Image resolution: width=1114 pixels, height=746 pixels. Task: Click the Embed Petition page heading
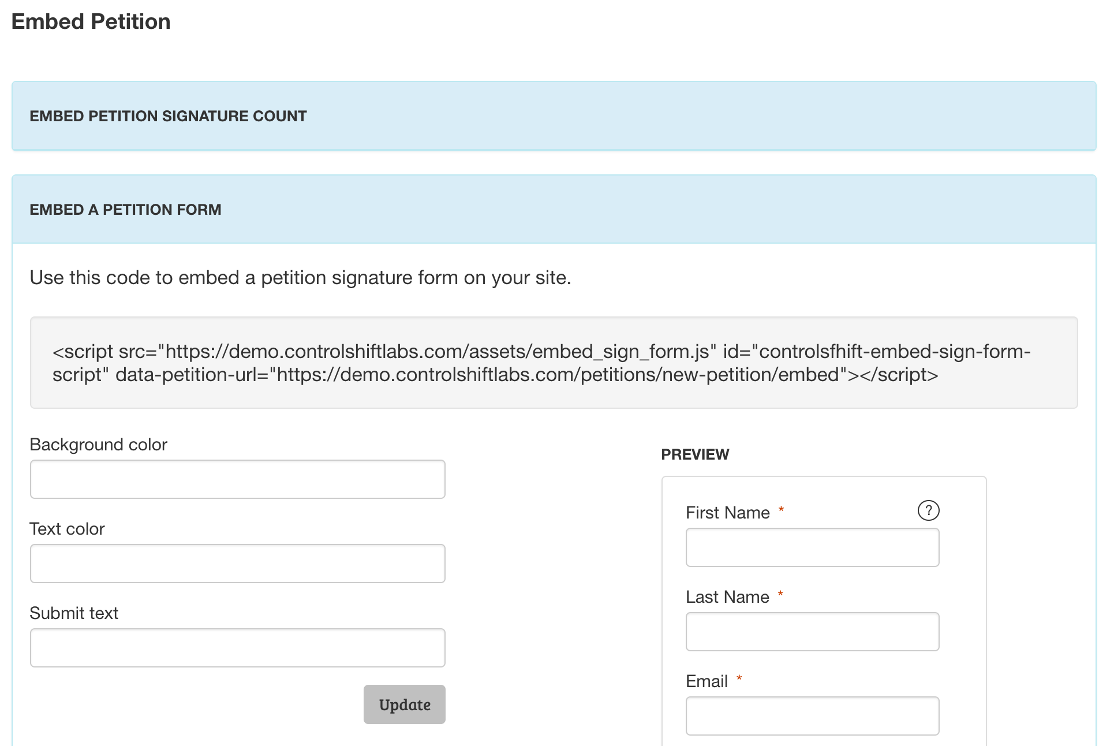coord(91,22)
